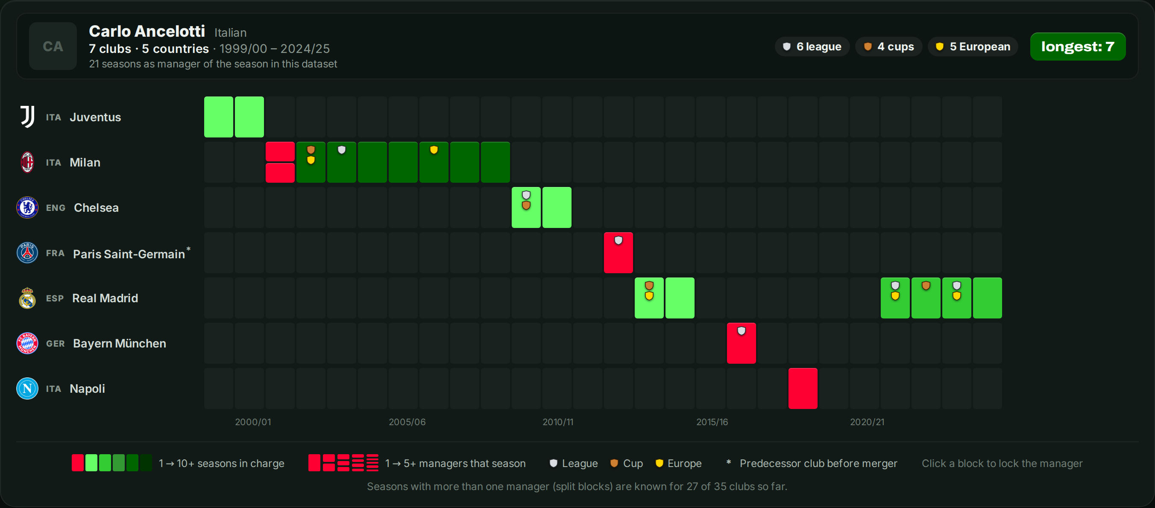Screen dimensions: 1155x508
Task: Click the Chelsea club crest
Action: coord(27,207)
